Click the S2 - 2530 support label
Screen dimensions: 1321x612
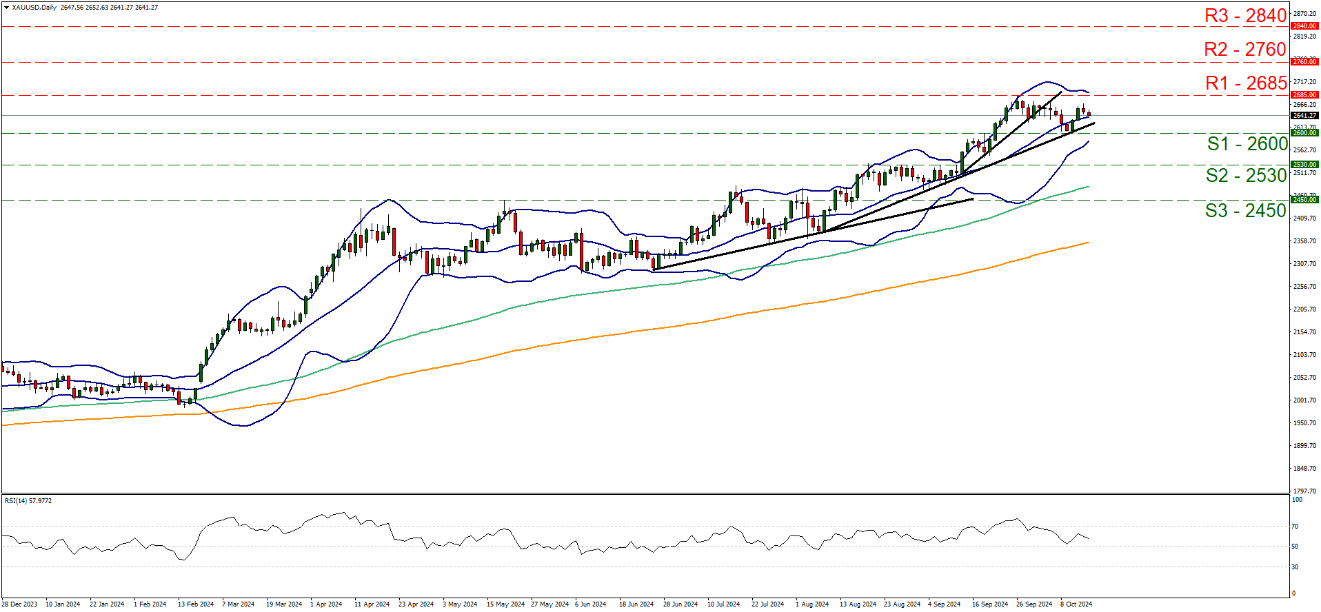click(1246, 176)
